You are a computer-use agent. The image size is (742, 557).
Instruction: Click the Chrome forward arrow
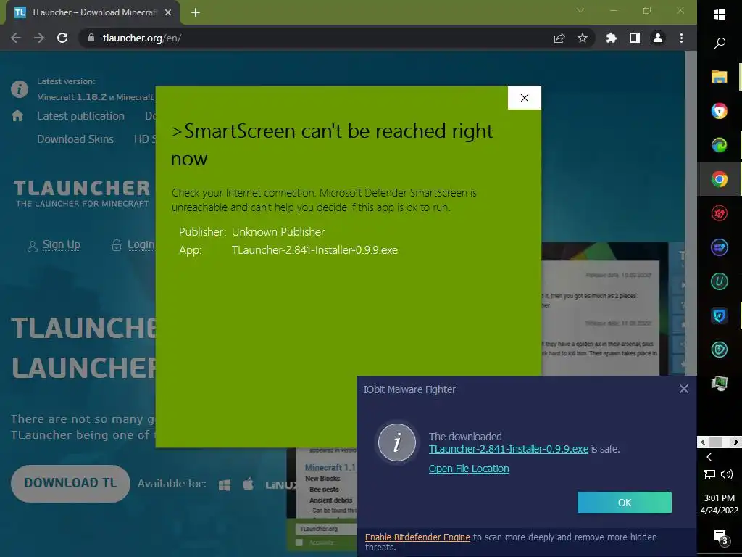tap(39, 38)
